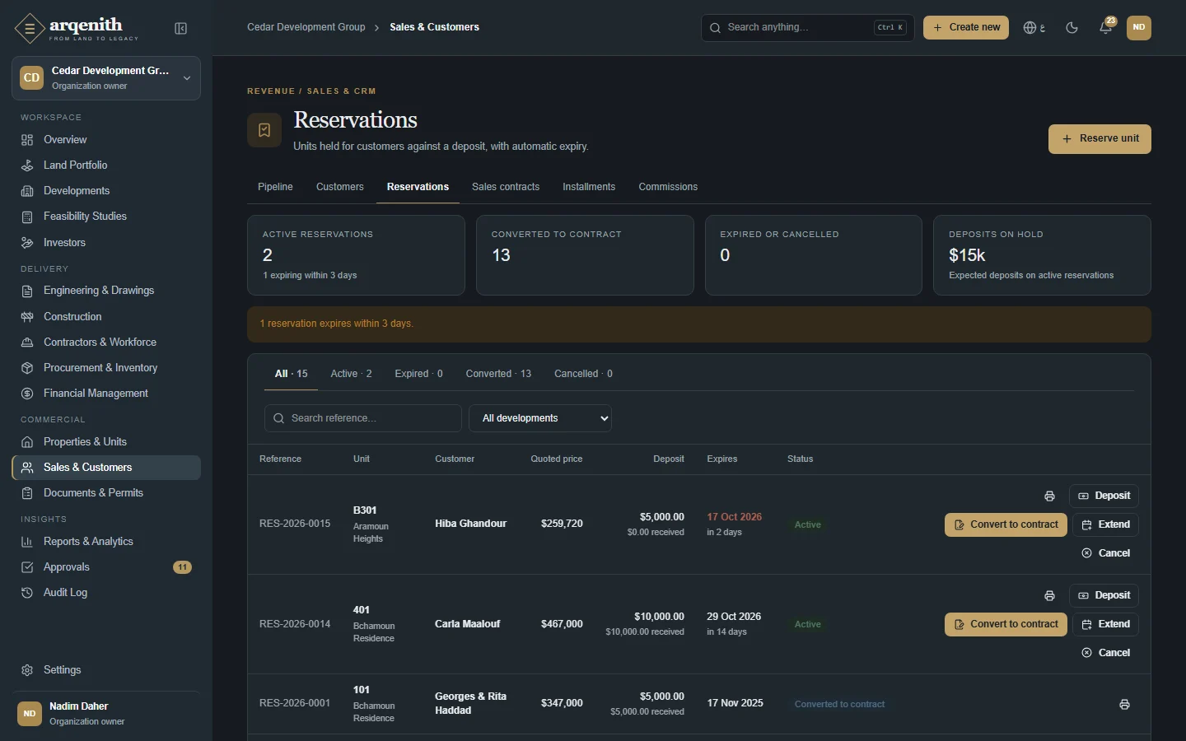The image size is (1186, 741).
Task: Print reservation RES-2026-0015
Action: (x=1049, y=496)
